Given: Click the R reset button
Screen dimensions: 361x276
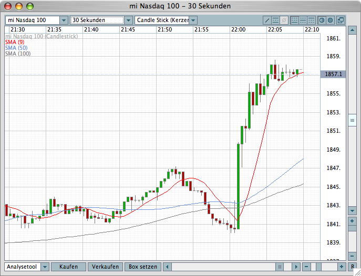Looking at the screenshot, I should pyautogui.click(x=353, y=267).
